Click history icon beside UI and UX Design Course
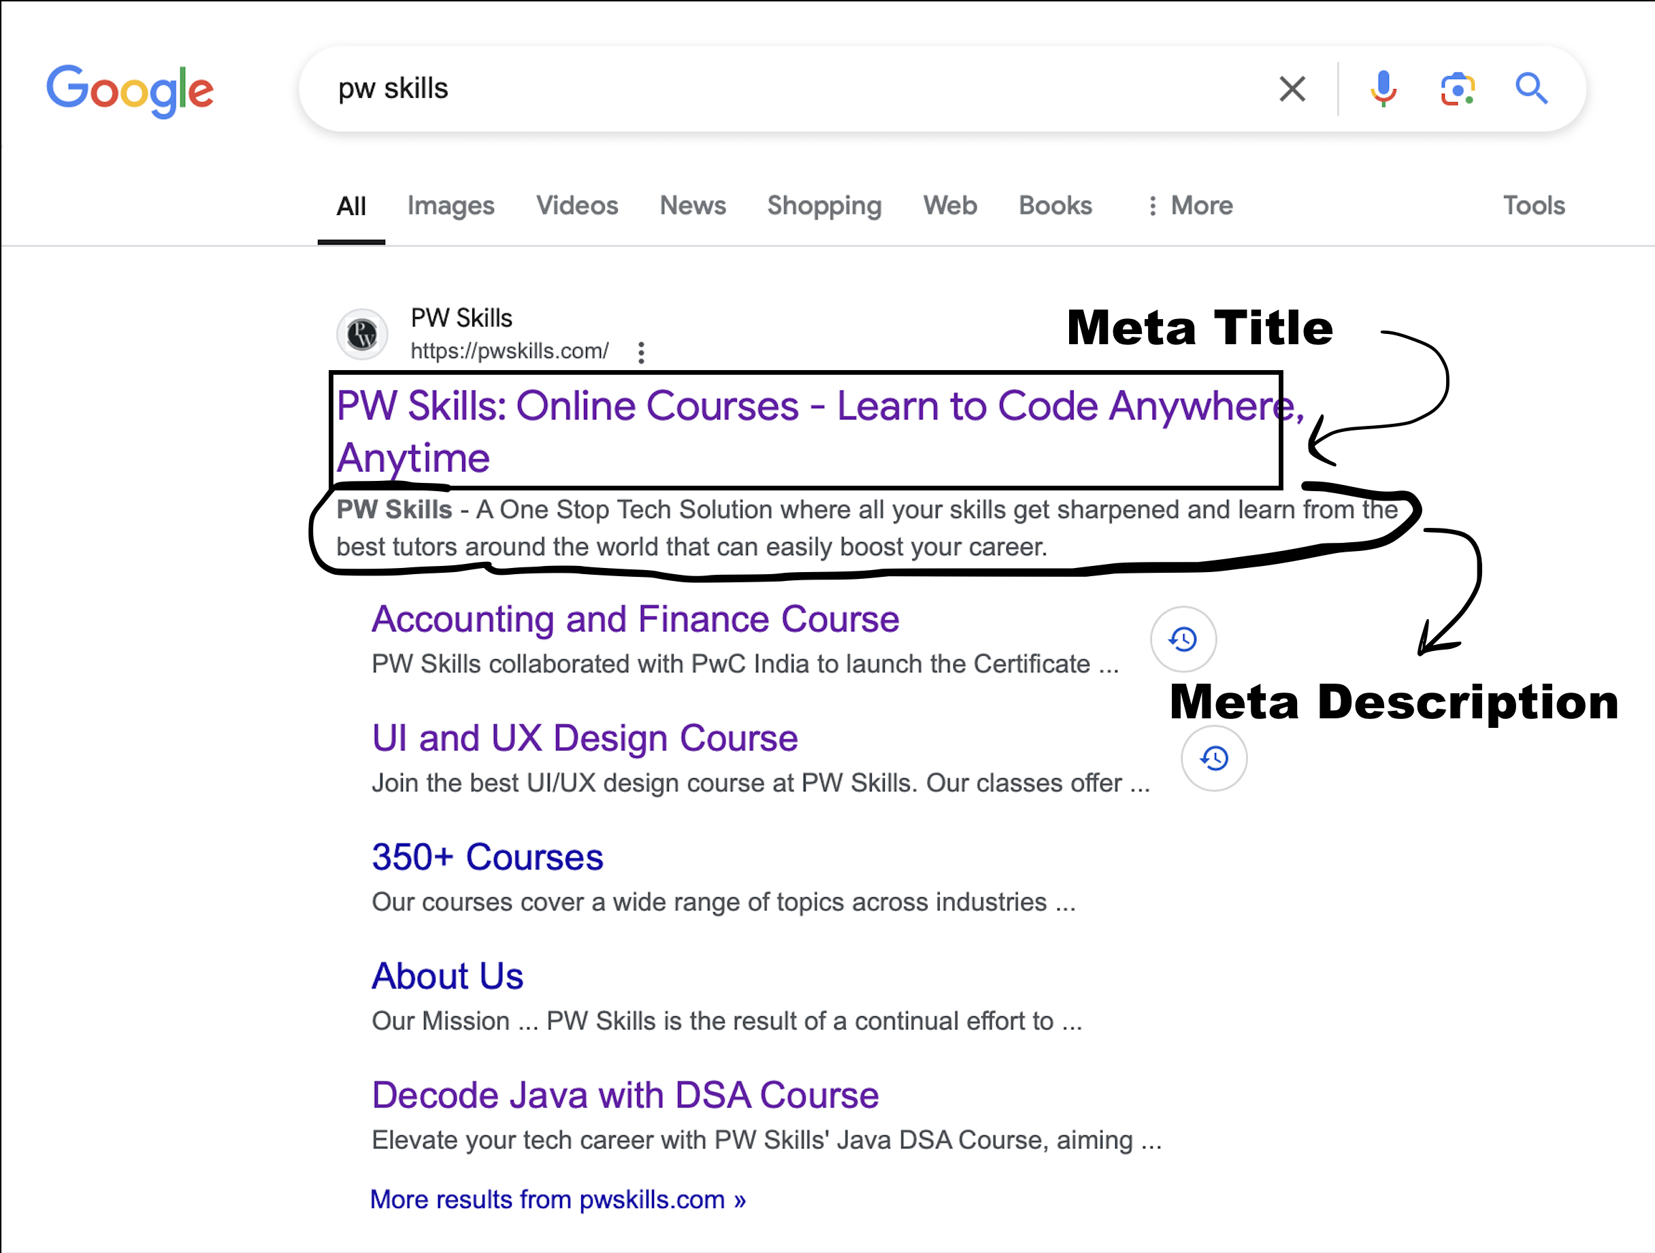 coord(1213,758)
